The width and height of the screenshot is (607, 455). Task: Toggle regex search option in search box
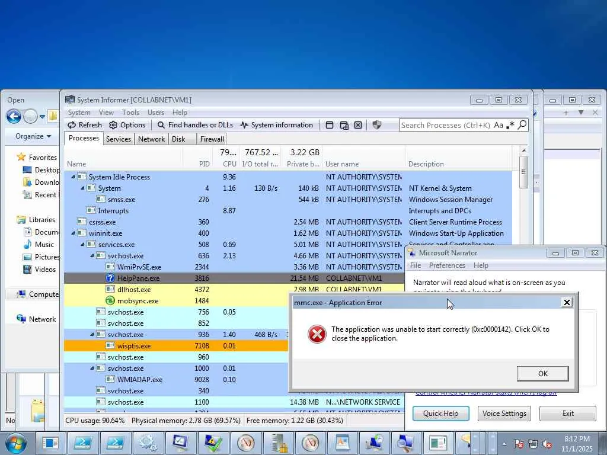pyautogui.click(x=510, y=125)
